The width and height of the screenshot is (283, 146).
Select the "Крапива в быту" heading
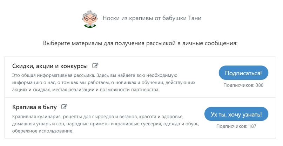pos(34,107)
